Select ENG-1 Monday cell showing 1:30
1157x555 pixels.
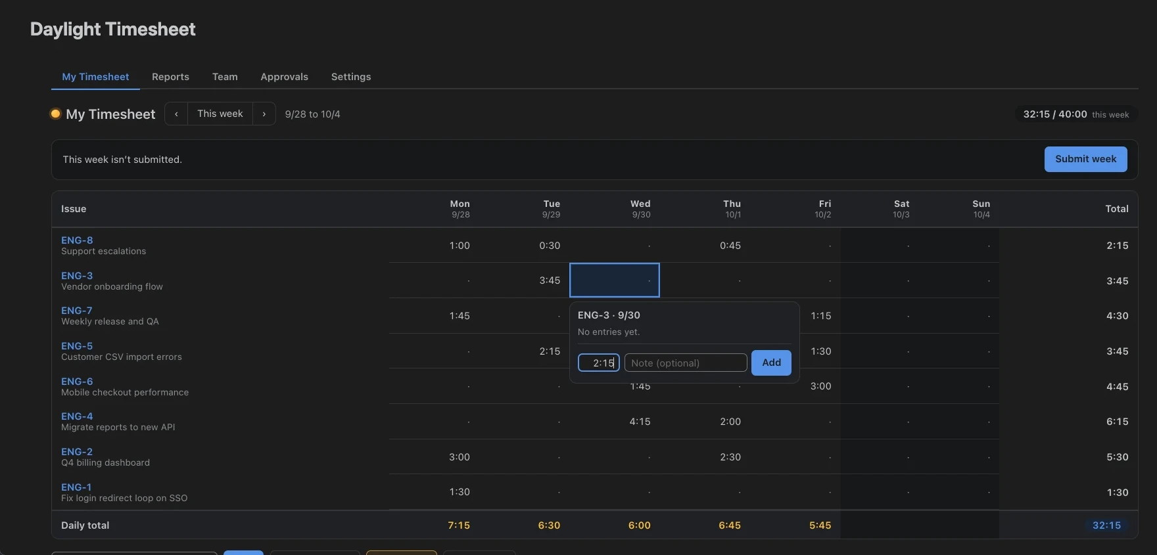[x=434, y=492]
